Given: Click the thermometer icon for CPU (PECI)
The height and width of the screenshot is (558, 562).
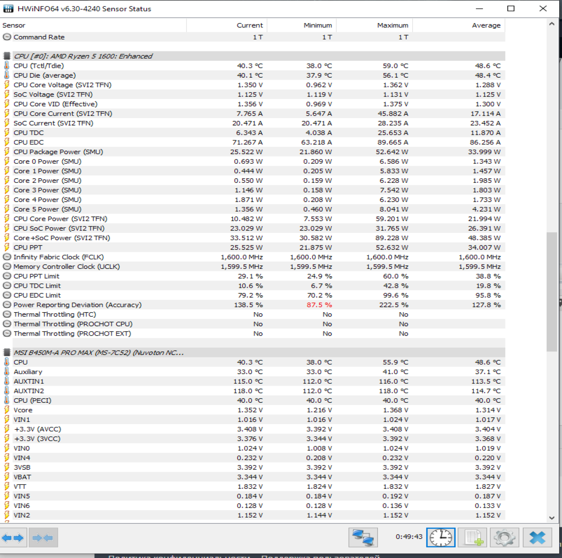Looking at the screenshot, I should (x=6, y=400).
